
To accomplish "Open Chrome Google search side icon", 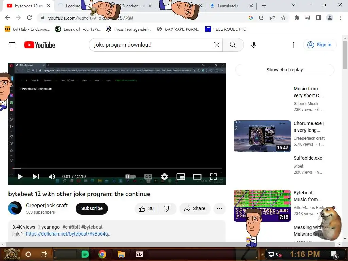I will click(250, 18).
